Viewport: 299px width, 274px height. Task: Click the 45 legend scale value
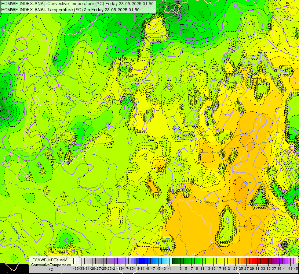pyautogui.click(x=296, y=269)
